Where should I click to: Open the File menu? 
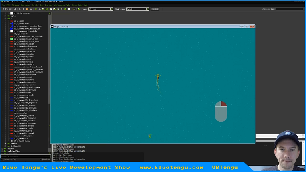pyautogui.click(x=3, y=5)
